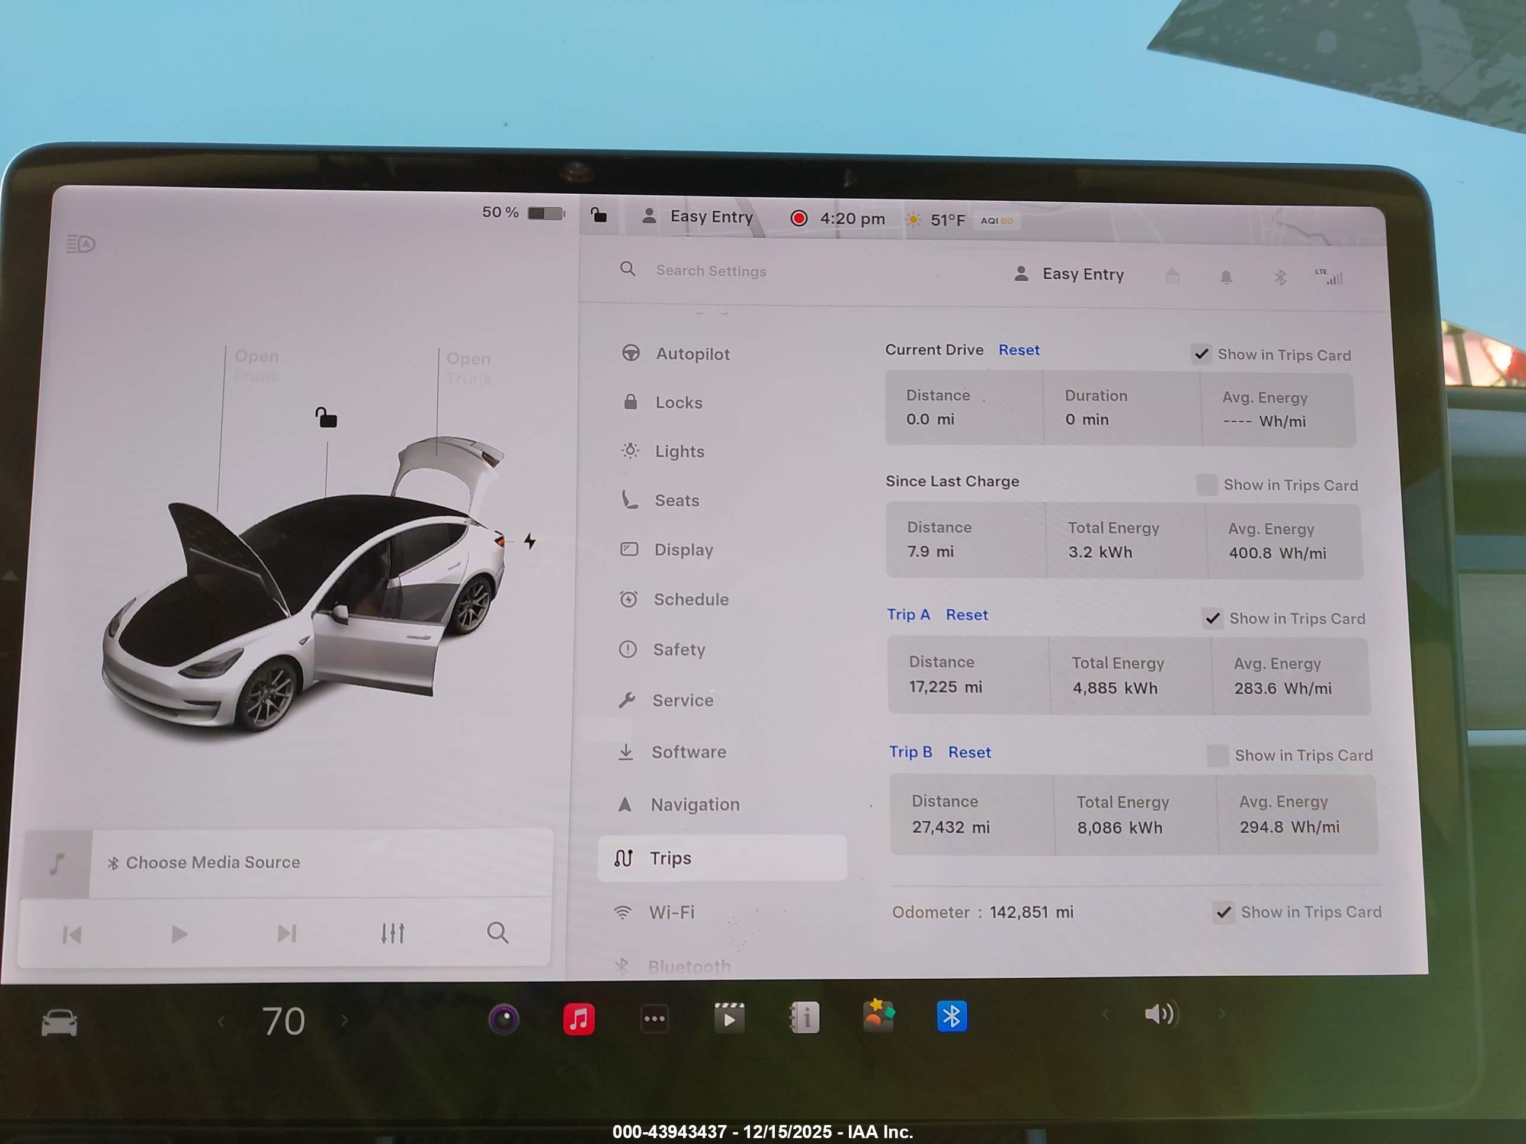Launch the Apple Music app
Viewport: 1526px width, 1144px height.
pos(579,1018)
